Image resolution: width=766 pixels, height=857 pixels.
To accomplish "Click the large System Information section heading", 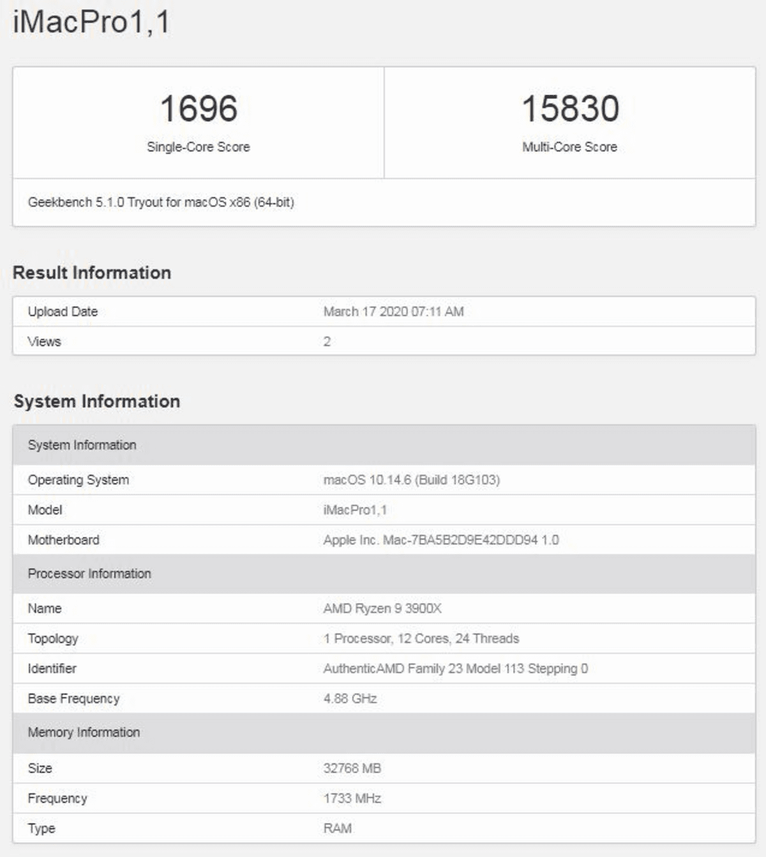I will (97, 401).
